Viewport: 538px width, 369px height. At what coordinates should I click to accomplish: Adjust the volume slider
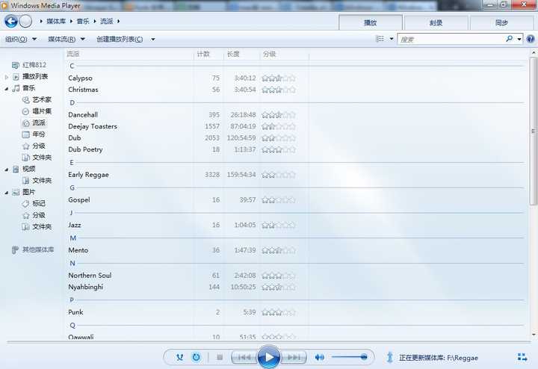click(349, 357)
